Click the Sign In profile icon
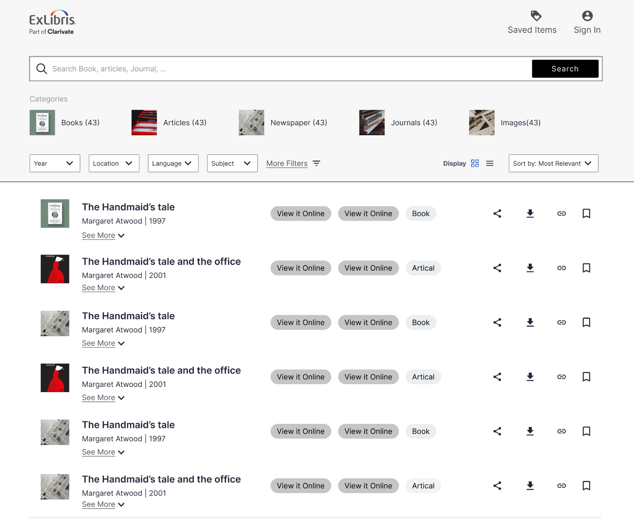 587,16
